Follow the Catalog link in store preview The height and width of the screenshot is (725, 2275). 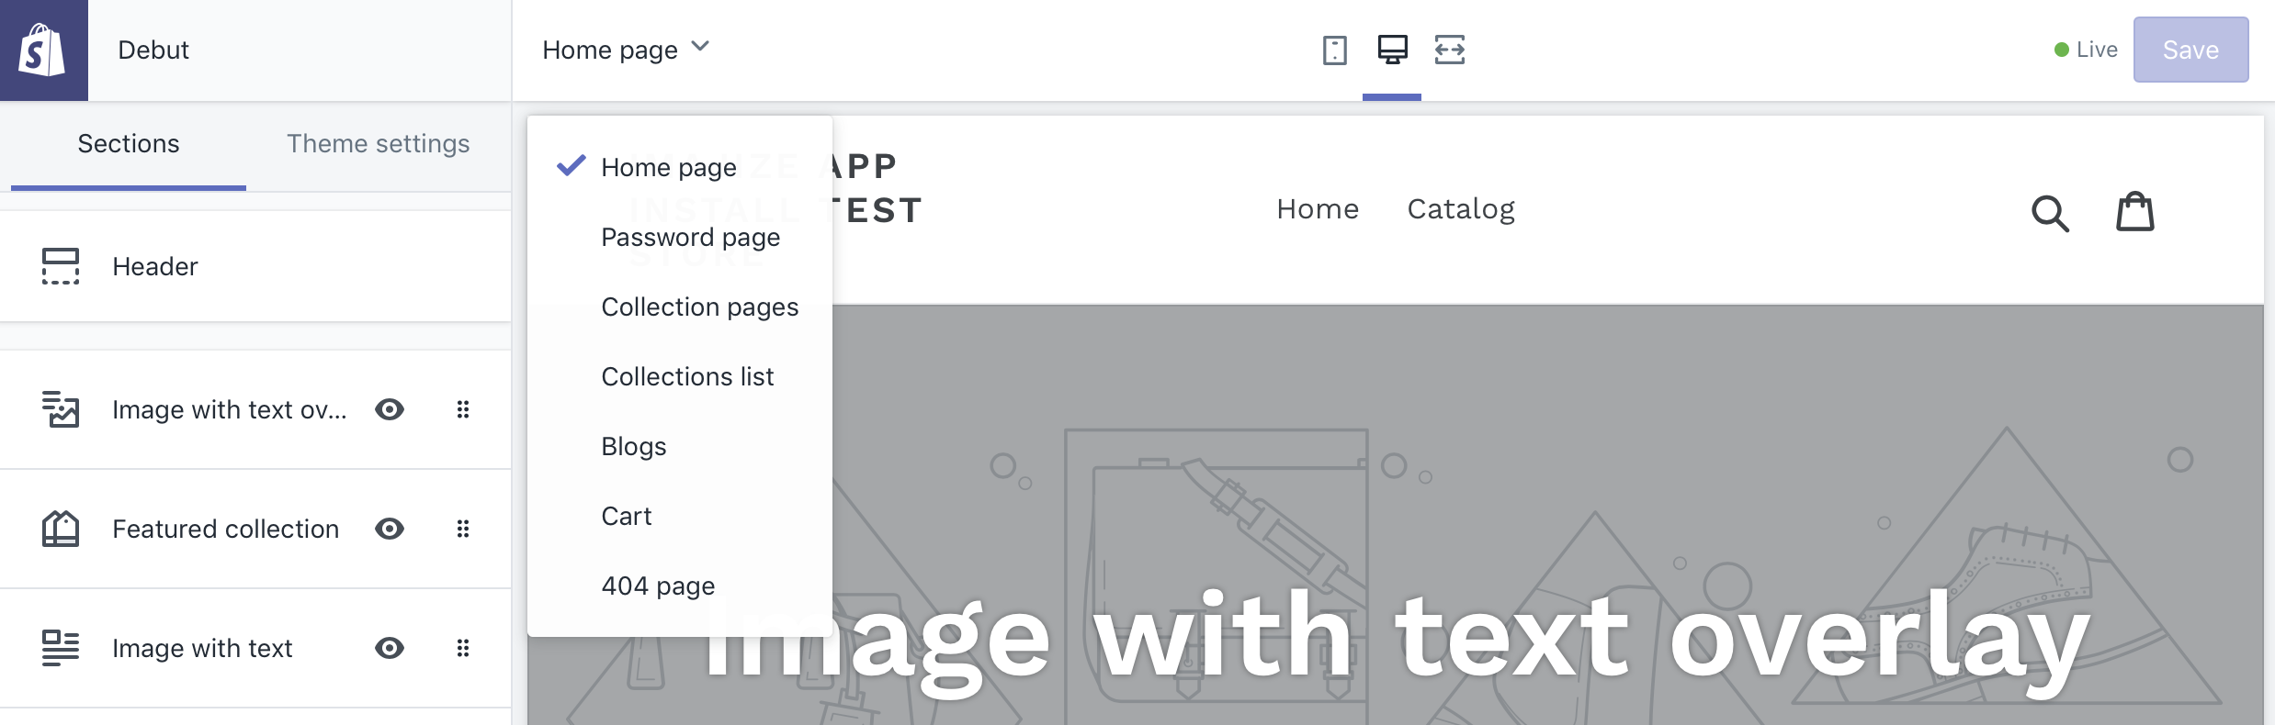pos(1461,209)
